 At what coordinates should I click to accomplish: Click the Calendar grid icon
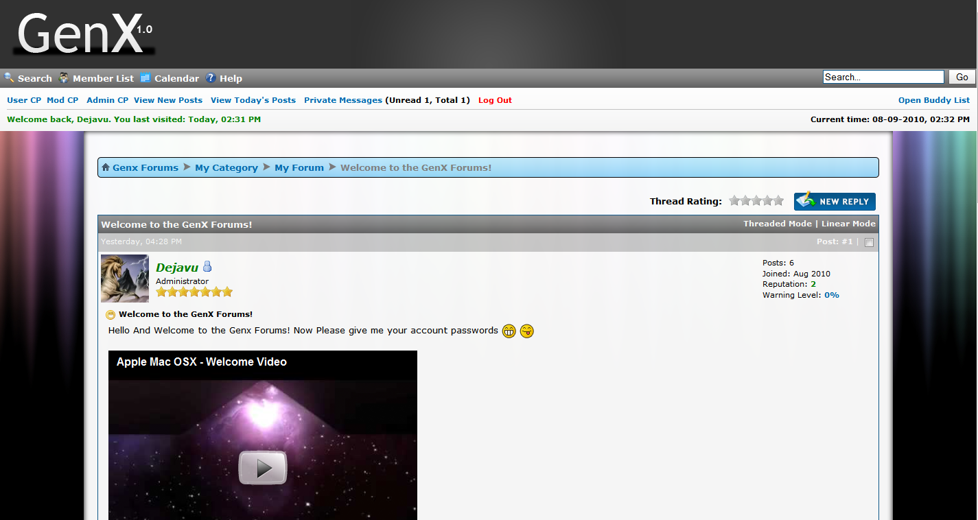pyautogui.click(x=145, y=78)
